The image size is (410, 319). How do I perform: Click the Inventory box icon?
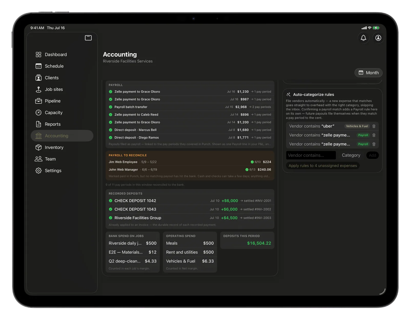pyautogui.click(x=38, y=147)
